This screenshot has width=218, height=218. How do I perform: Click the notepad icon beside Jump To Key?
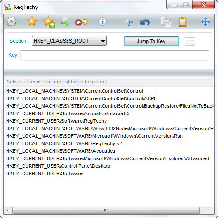click(190, 41)
